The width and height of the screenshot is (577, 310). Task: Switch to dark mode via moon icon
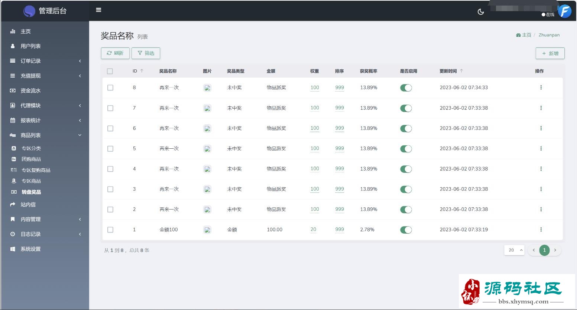click(481, 11)
